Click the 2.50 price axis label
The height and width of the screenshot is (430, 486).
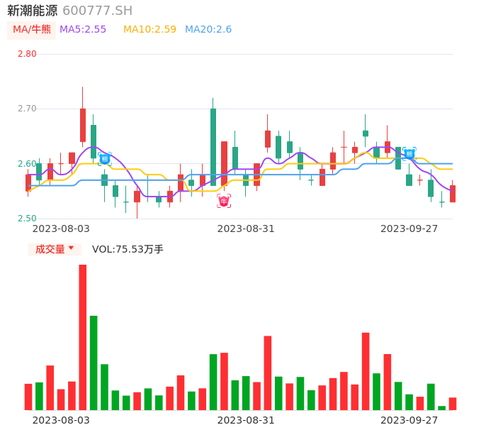(27, 219)
